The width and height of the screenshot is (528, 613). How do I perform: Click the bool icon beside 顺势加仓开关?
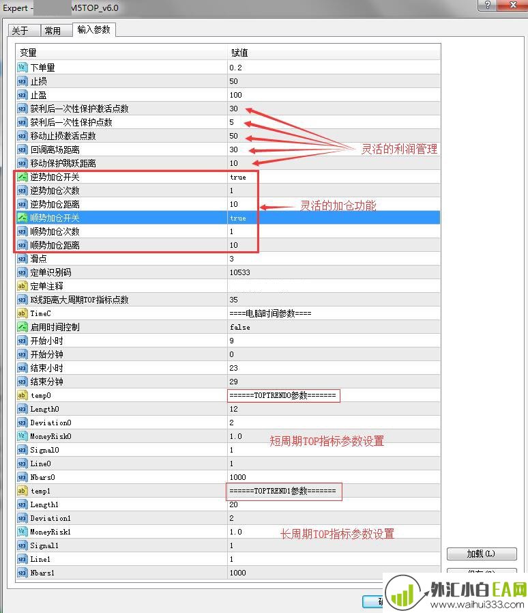pos(23,218)
